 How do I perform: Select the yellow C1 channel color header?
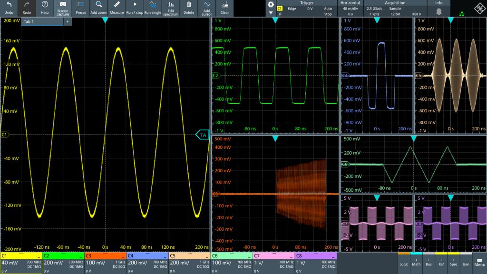[21, 255]
